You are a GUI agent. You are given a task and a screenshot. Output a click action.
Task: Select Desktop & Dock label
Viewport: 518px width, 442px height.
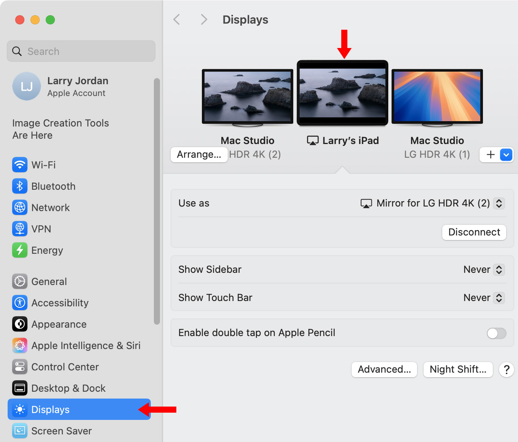(x=69, y=388)
